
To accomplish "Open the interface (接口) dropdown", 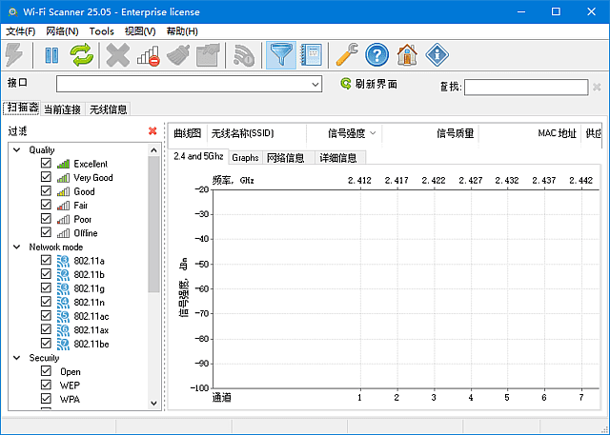I will click(315, 85).
